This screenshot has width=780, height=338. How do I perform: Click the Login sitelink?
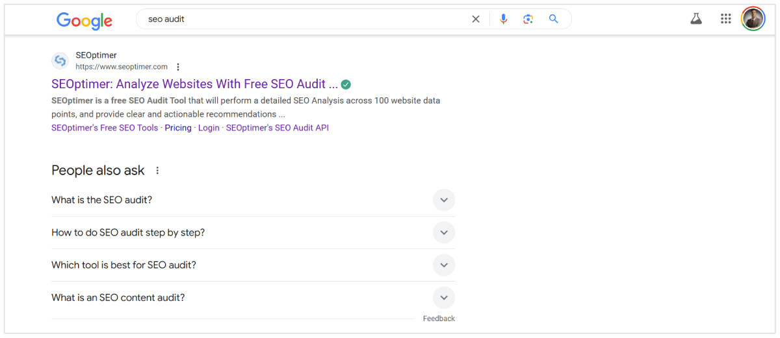209,128
